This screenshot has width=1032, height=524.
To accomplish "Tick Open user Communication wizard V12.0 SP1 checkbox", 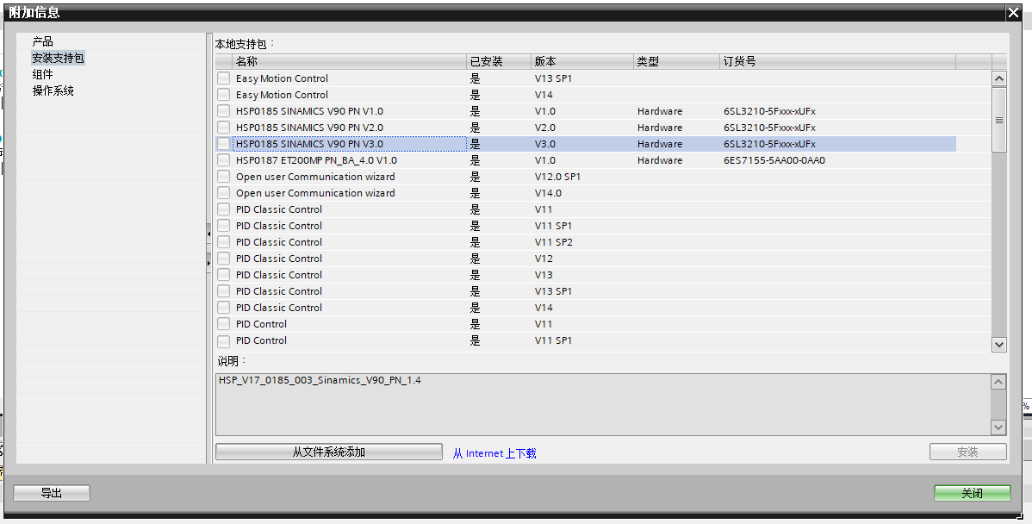I will (x=224, y=177).
